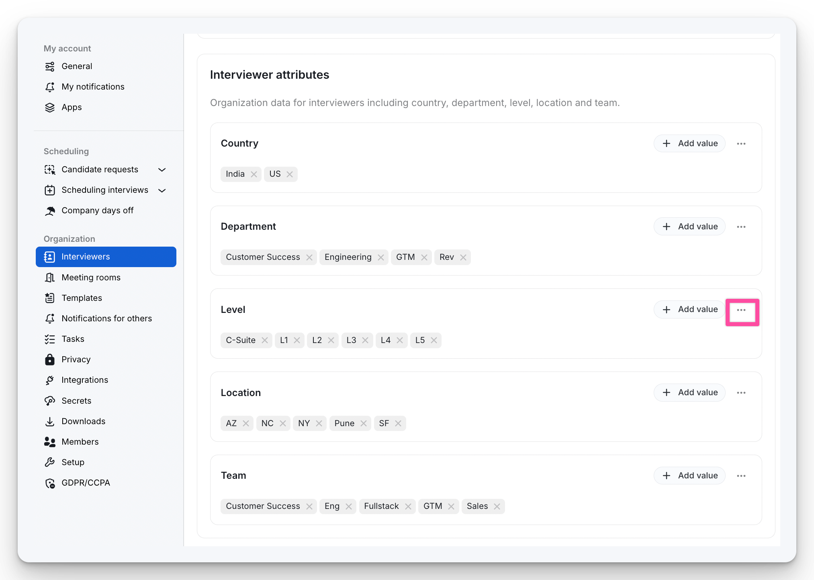
Task: Click the Setup wrench icon
Action: (x=50, y=462)
